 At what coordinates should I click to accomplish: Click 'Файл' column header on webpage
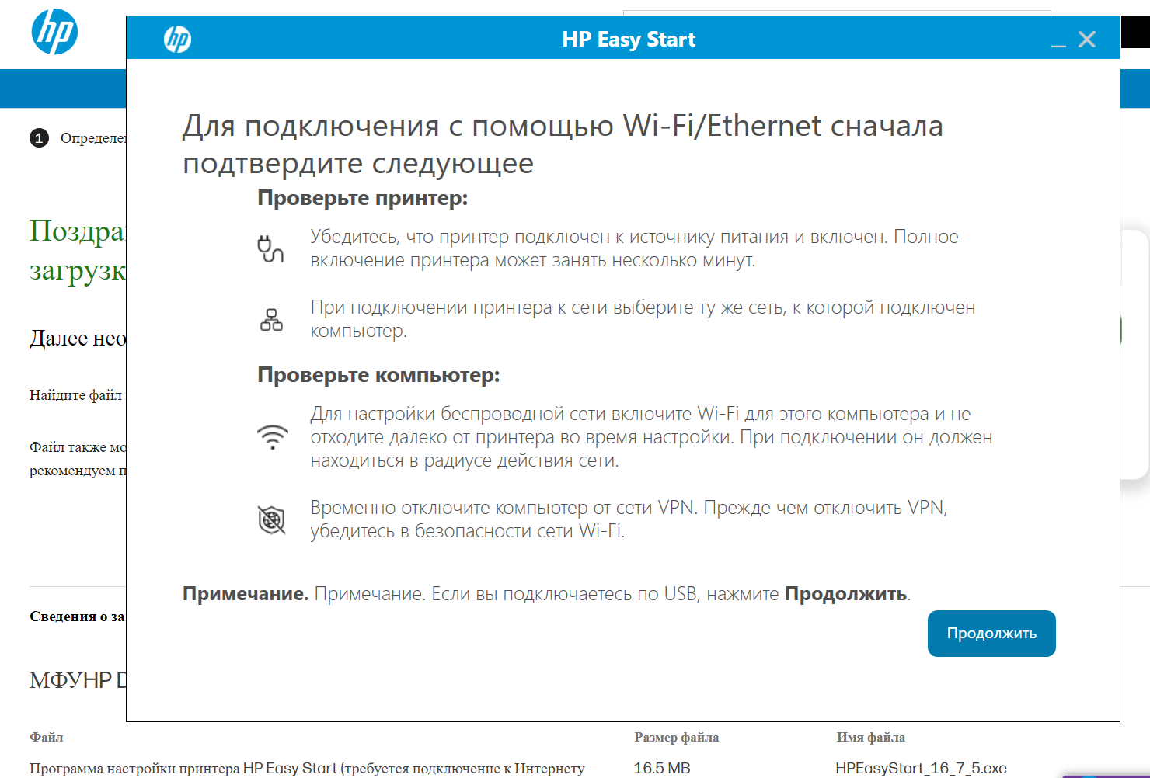[47, 738]
